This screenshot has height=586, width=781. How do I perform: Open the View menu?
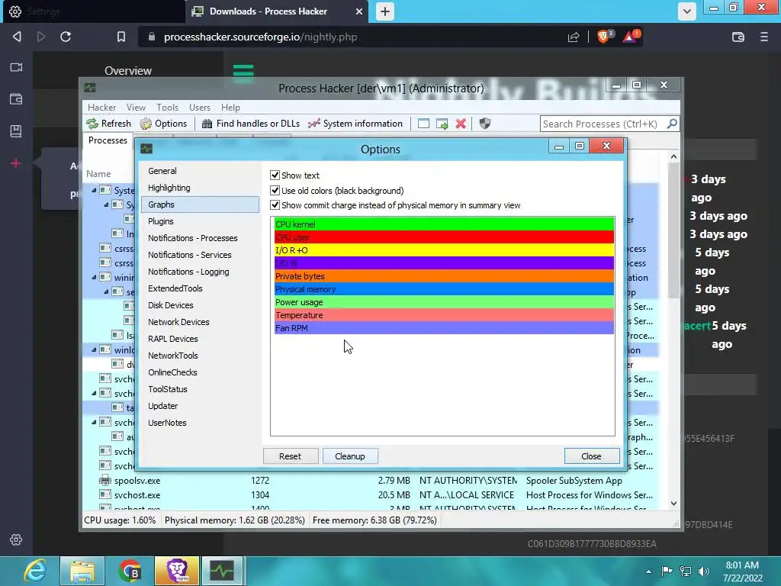(136, 107)
